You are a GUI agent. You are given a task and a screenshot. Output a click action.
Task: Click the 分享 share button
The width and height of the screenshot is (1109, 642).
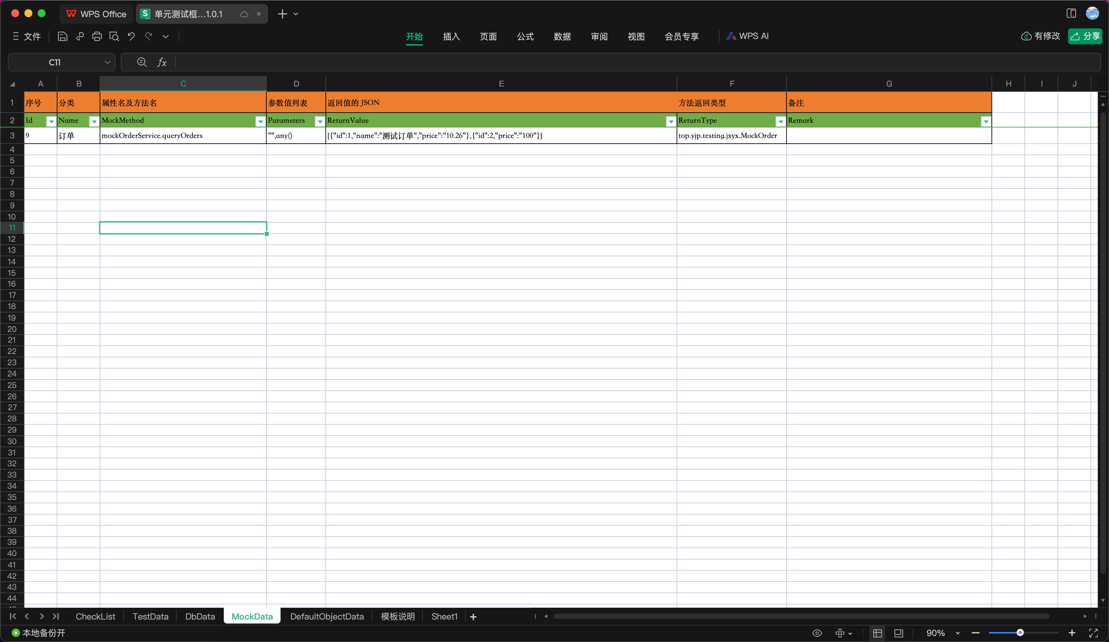tap(1085, 36)
